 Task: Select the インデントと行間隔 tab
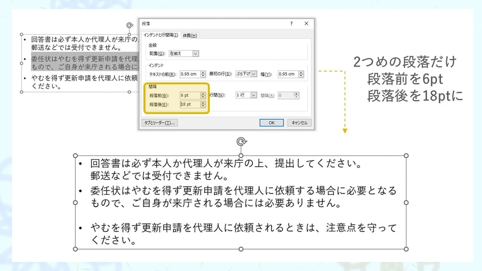pyautogui.click(x=161, y=35)
